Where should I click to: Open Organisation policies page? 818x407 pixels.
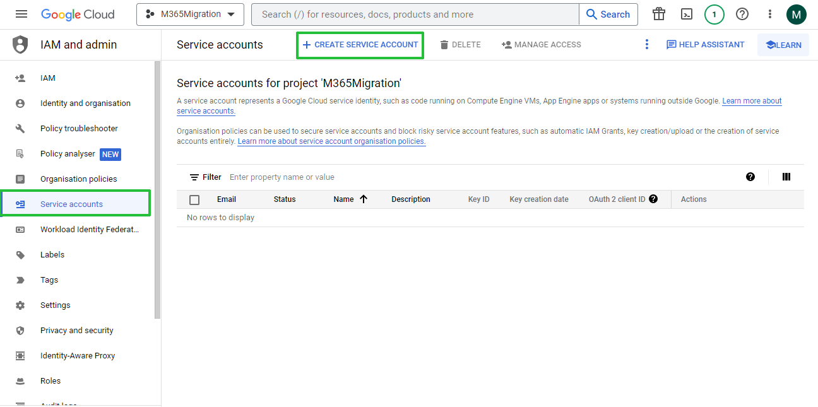tap(78, 179)
